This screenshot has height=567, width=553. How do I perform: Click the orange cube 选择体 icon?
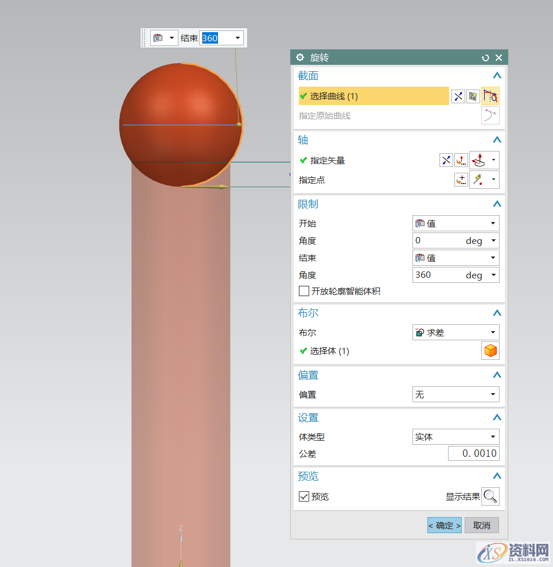[490, 351]
